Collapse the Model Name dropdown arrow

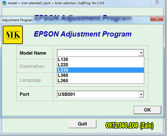pyautogui.click(x=141, y=53)
